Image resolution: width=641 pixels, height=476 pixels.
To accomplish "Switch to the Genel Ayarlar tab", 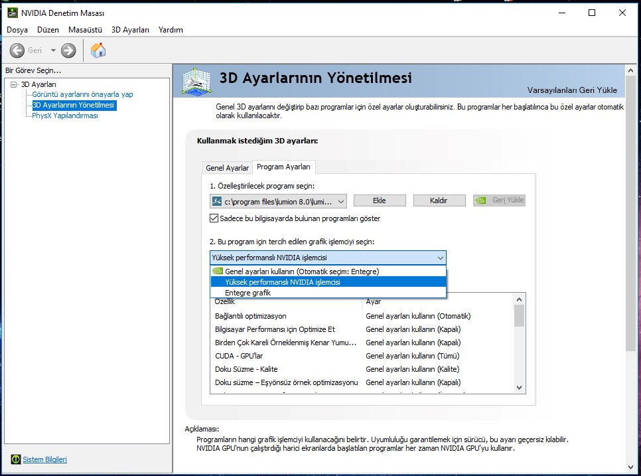I will [x=228, y=168].
